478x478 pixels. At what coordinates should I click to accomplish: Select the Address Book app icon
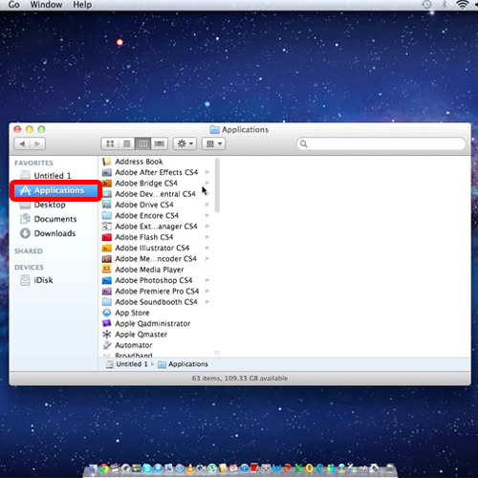[106, 162]
